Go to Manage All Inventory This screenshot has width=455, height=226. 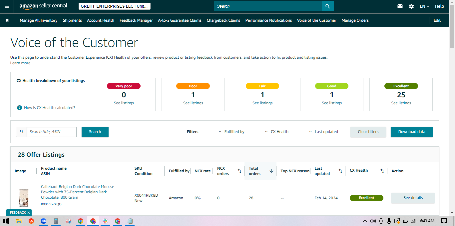pos(39,20)
